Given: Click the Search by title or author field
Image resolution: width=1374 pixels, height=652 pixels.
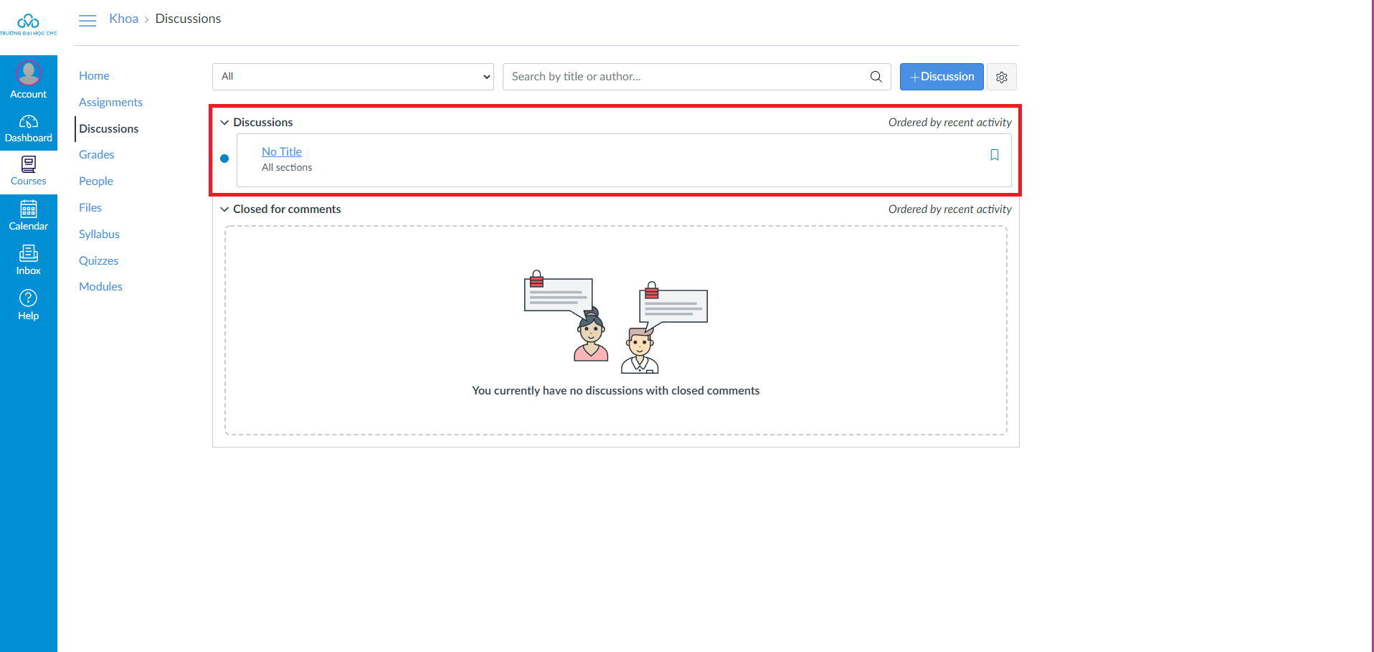Looking at the screenshot, I should click(x=685, y=77).
